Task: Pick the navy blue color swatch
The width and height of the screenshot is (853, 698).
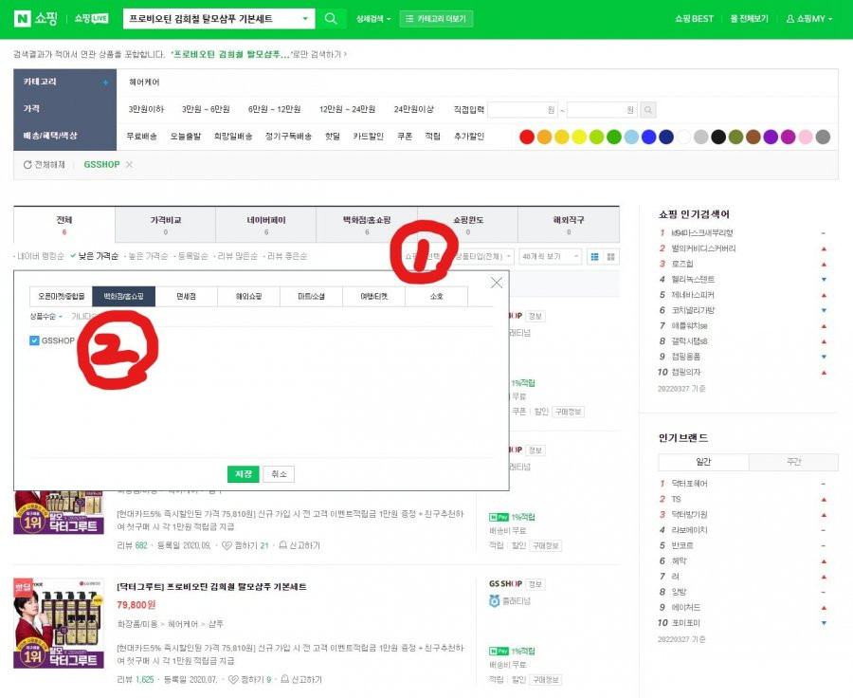Action: (x=666, y=137)
